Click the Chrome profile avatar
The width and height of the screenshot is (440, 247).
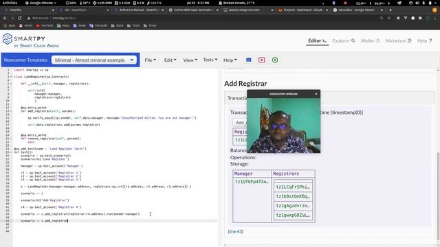tap(428, 18)
